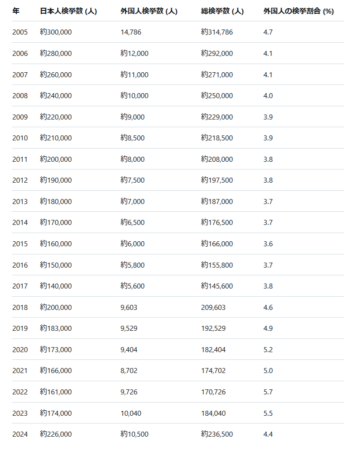This screenshot has width=344, height=453.
Task: Select the 2008 row's 4.0 percentage cell
Action: coord(268,96)
